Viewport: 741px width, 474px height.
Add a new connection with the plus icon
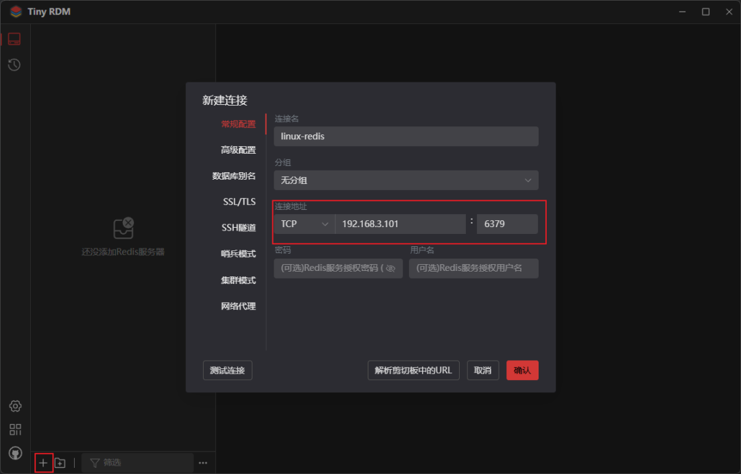[43, 462]
